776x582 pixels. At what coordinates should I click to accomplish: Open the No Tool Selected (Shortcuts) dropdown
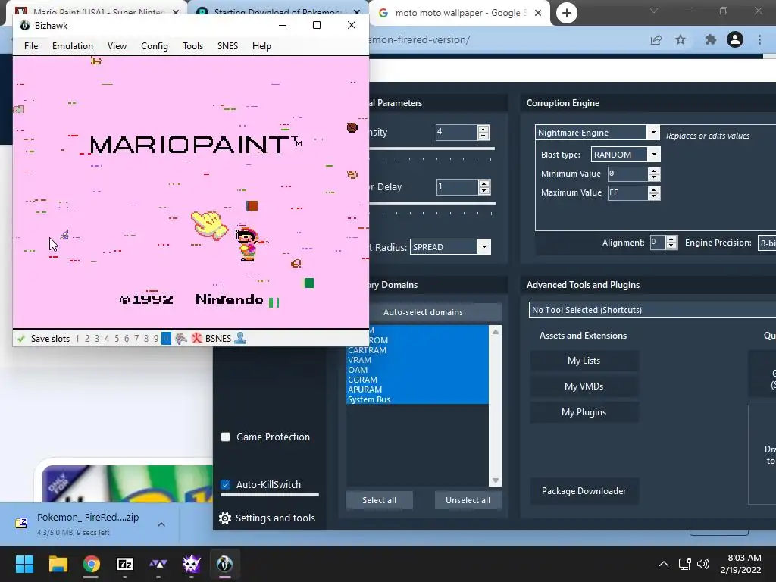pyautogui.click(x=652, y=310)
